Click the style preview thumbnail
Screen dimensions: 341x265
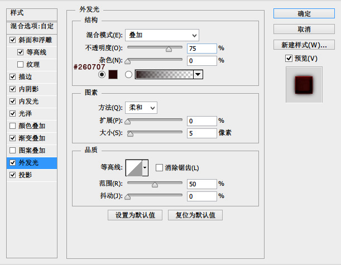(x=304, y=85)
